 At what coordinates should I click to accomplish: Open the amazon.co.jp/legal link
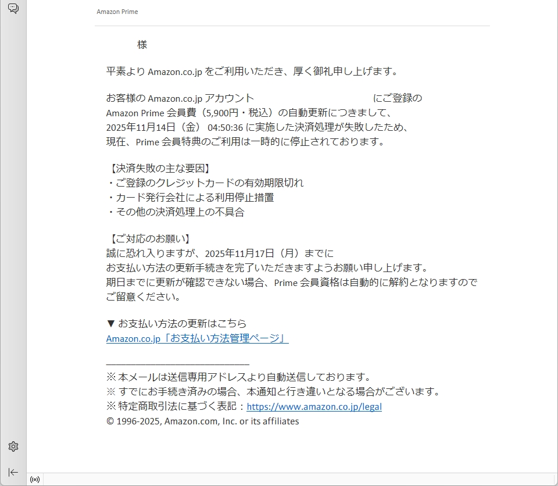(x=314, y=407)
